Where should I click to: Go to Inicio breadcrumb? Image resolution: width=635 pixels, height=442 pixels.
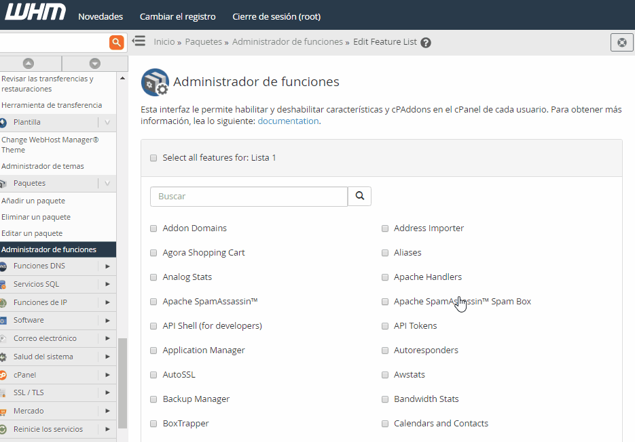tap(164, 41)
